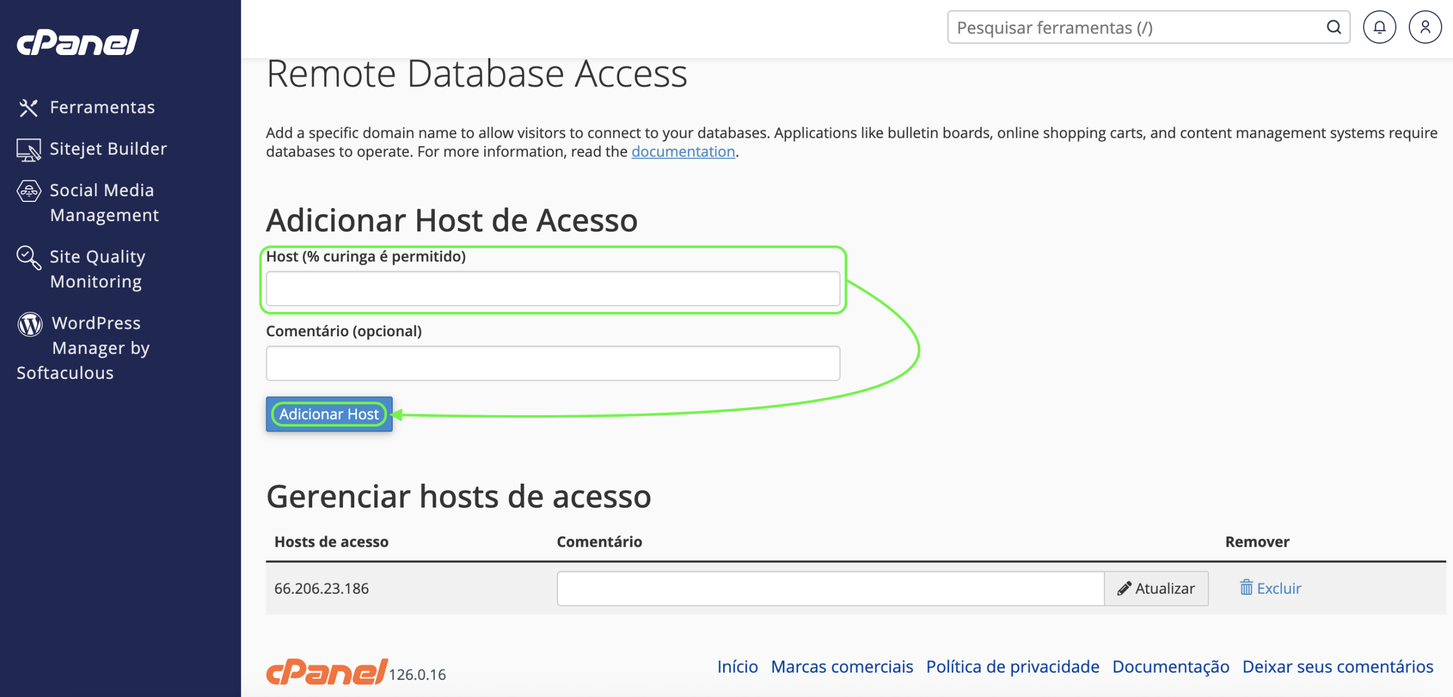Click the orange cPanel footer logo
The height and width of the screenshot is (697, 1453).
pos(327,671)
